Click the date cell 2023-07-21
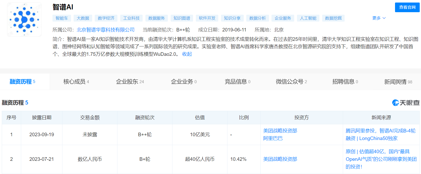 tap(42, 159)
